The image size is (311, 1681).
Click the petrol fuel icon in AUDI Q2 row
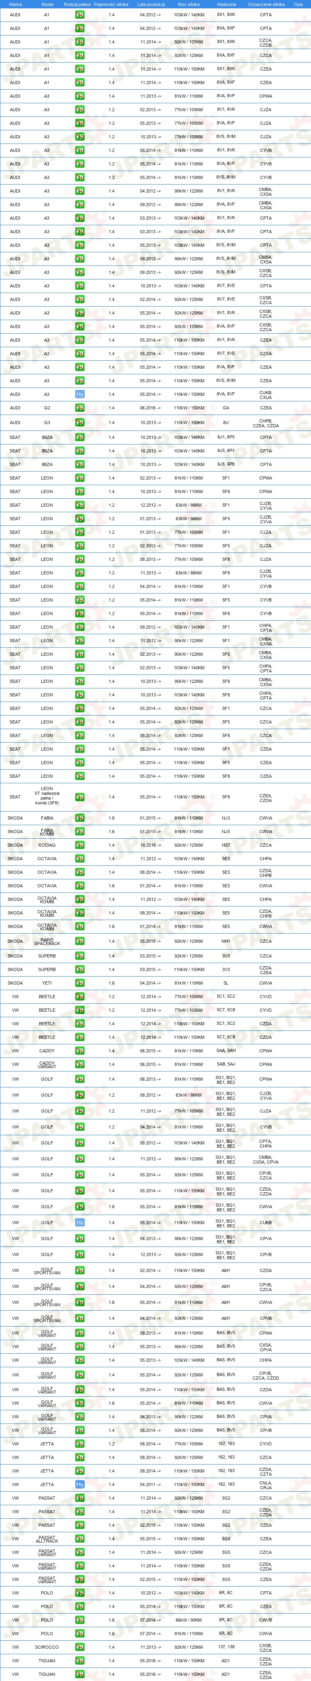pos(80,408)
